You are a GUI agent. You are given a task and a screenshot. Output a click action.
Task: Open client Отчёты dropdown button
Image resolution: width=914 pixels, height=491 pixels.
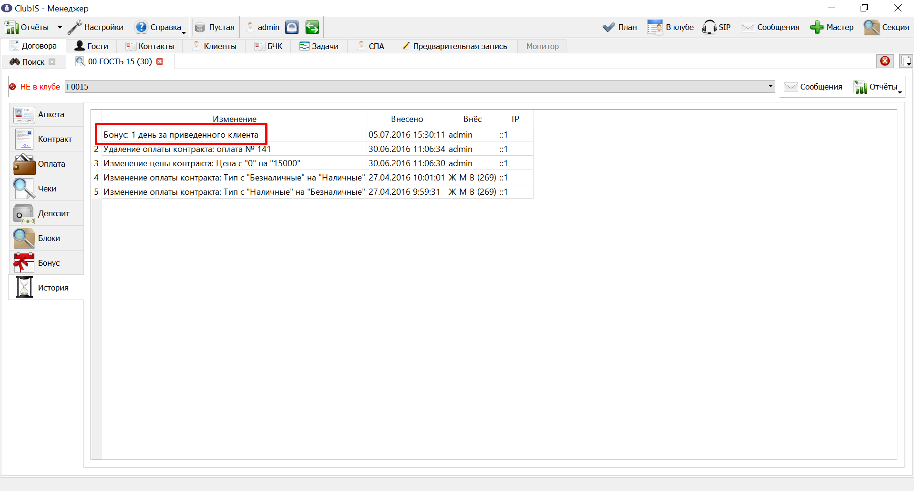coord(877,87)
